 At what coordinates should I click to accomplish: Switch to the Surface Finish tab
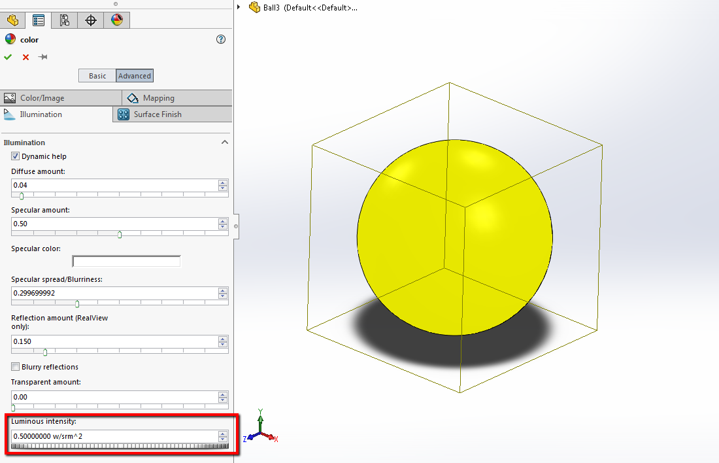click(x=173, y=114)
